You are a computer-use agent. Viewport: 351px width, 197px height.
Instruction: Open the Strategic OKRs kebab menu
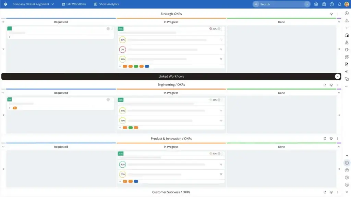[337, 14]
